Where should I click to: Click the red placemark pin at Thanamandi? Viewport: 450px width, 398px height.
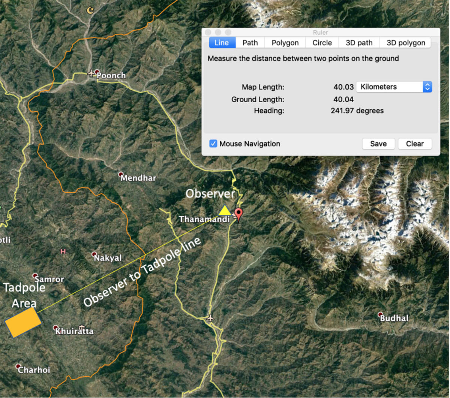coord(239,214)
